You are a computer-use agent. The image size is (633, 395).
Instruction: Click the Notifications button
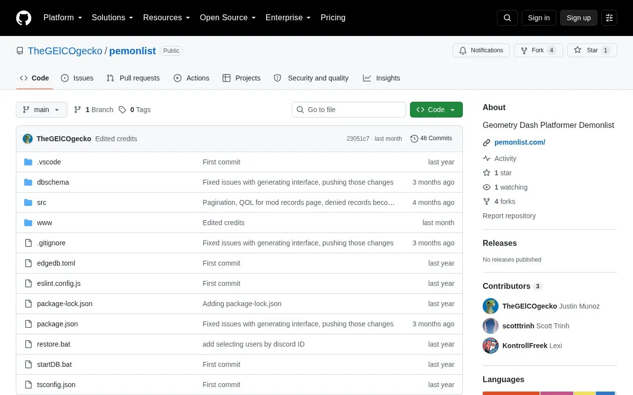click(x=481, y=50)
